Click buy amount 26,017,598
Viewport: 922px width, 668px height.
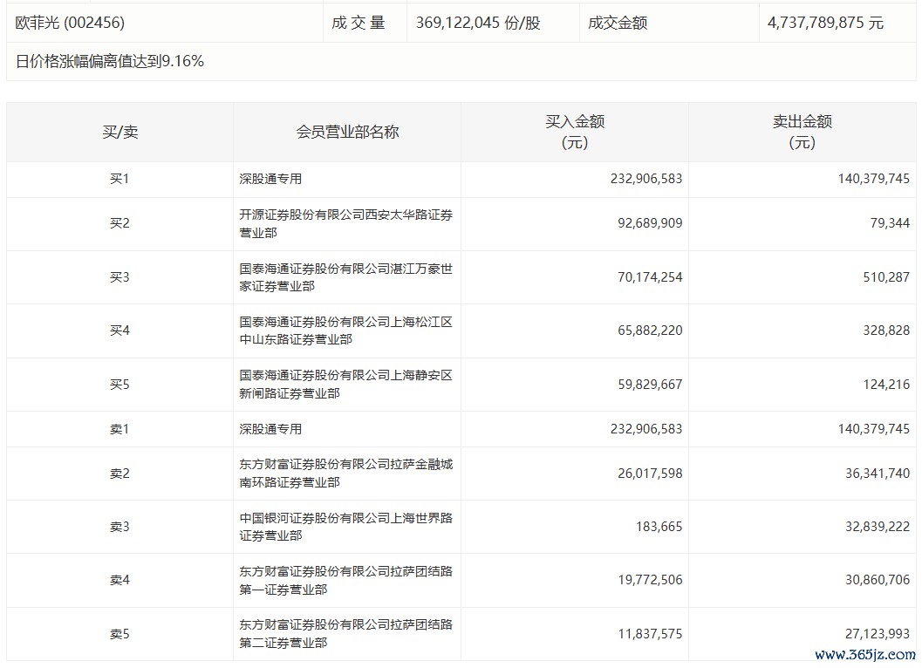coord(650,474)
